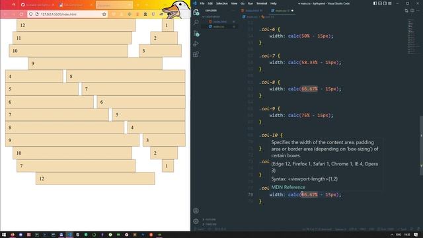Screen dimensions: 423x238
Task: Click the 66.67% value in .col-8 rule
Action: click(x=309, y=89)
